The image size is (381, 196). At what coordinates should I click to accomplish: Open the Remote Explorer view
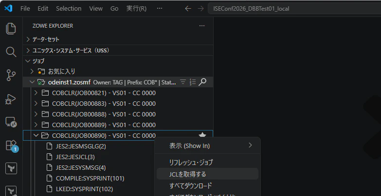(x=11, y=122)
